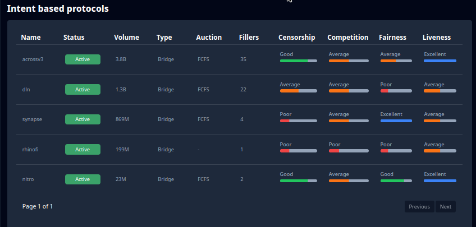Viewport: 476px width, 227px height.
Task: Click the Bridge type in acrossv3 row
Action: 166,59
